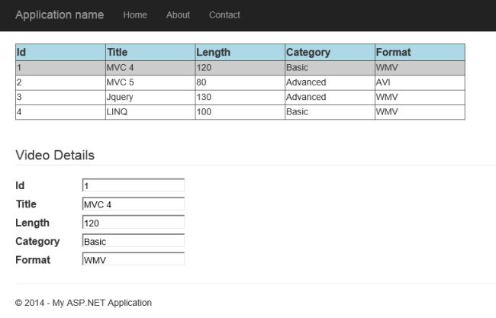The image size is (496, 318).
Task: Click the Category text field
Action: [133, 241]
